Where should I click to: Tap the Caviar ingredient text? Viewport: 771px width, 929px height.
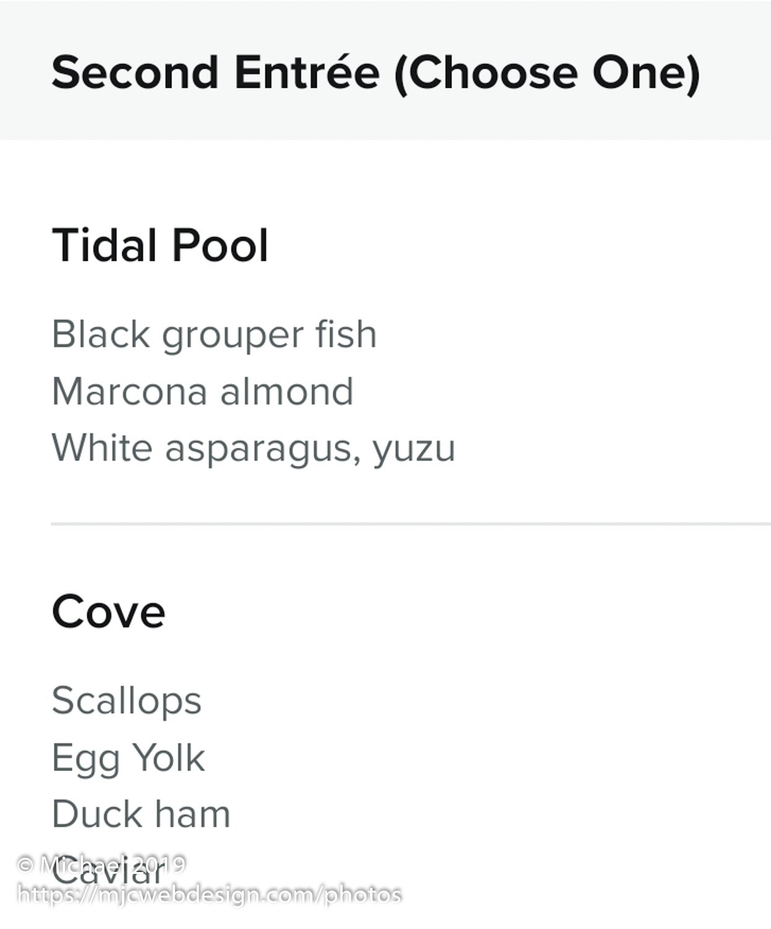coord(109,871)
